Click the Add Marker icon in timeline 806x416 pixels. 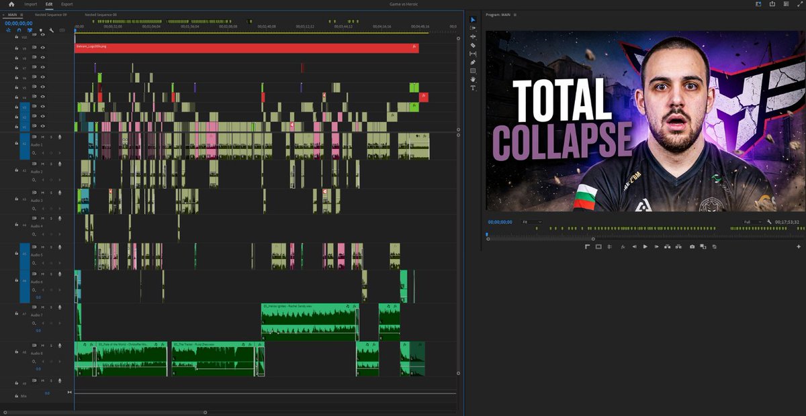(40, 30)
